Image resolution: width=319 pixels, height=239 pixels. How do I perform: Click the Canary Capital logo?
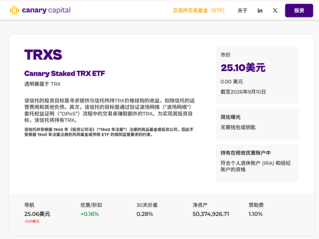point(40,10)
